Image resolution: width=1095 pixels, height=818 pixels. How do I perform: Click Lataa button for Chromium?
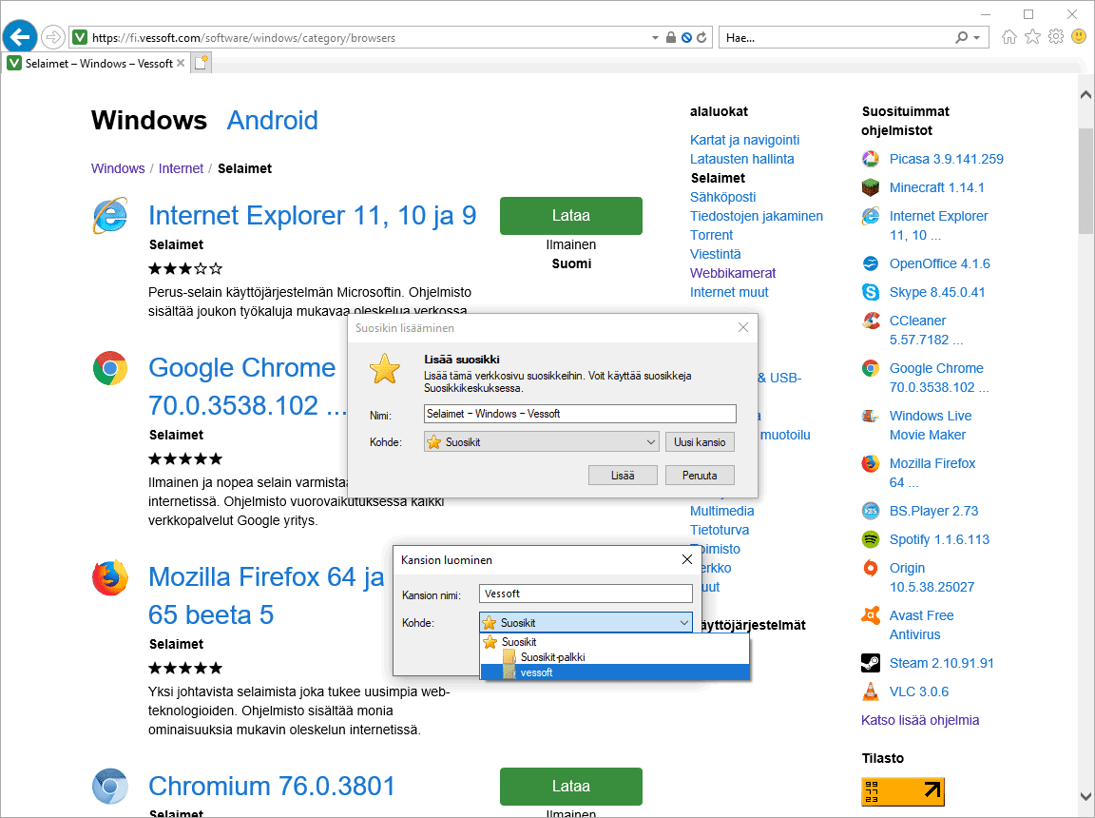(571, 787)
